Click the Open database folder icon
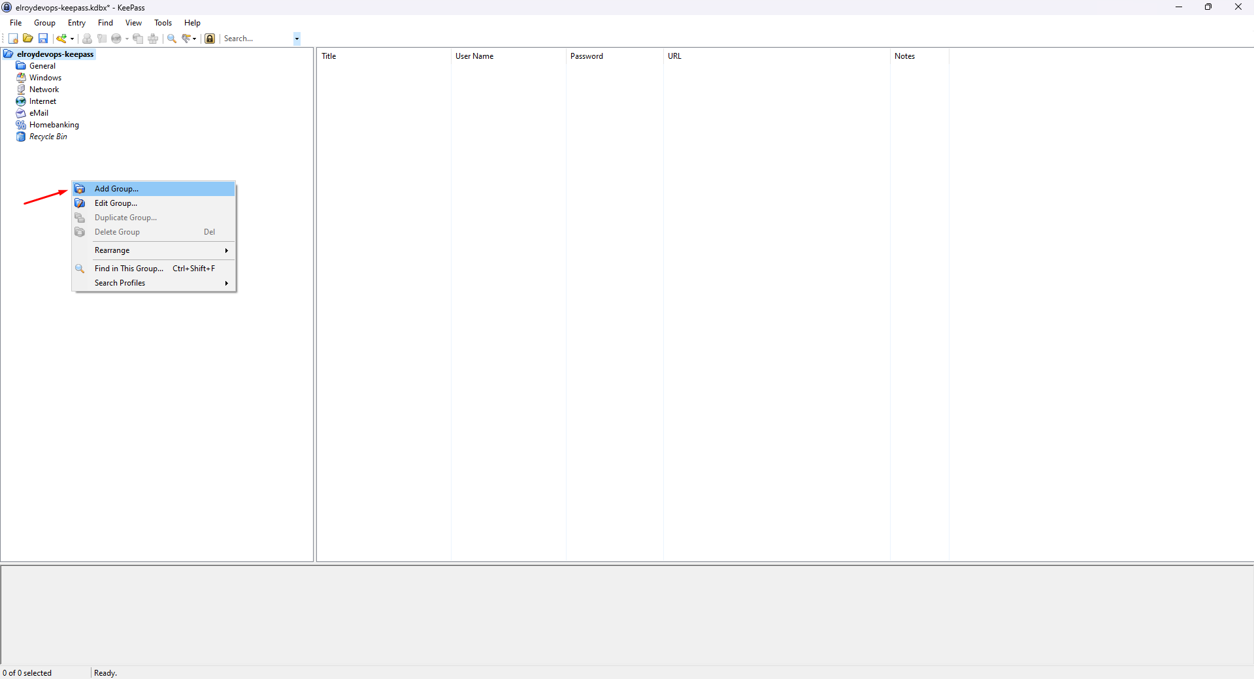 [28, 39]
